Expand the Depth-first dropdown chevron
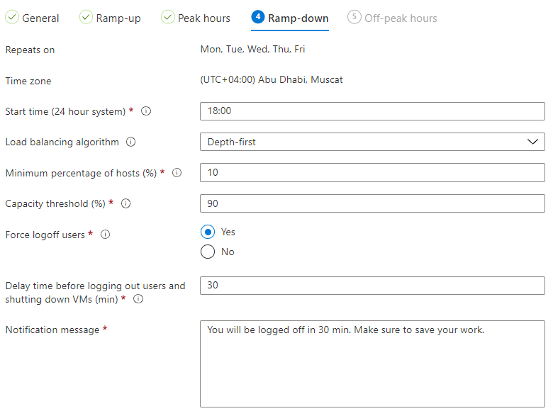This screenshot has height=416, width=553. click(x=533, y=142)
